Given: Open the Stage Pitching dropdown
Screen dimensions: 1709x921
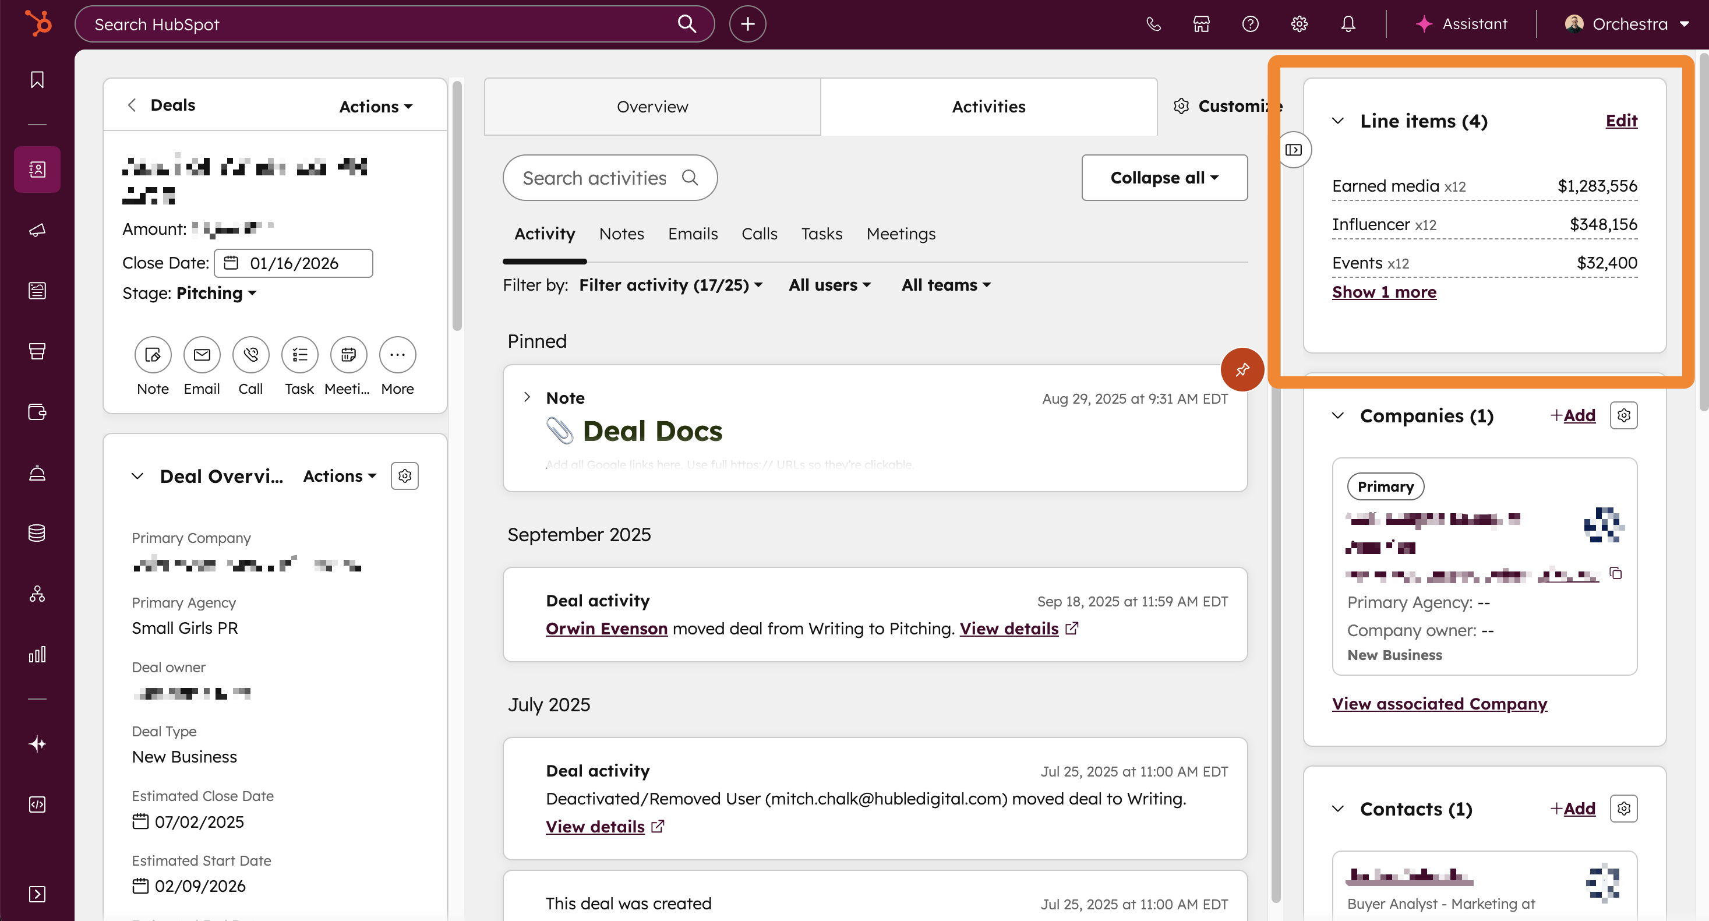Looking at the screenshot, I should tap(216, 293).
